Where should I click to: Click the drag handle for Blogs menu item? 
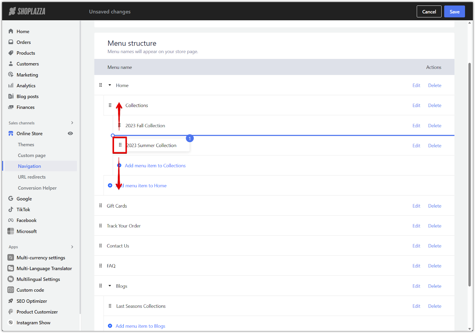(x=101, y=286)
